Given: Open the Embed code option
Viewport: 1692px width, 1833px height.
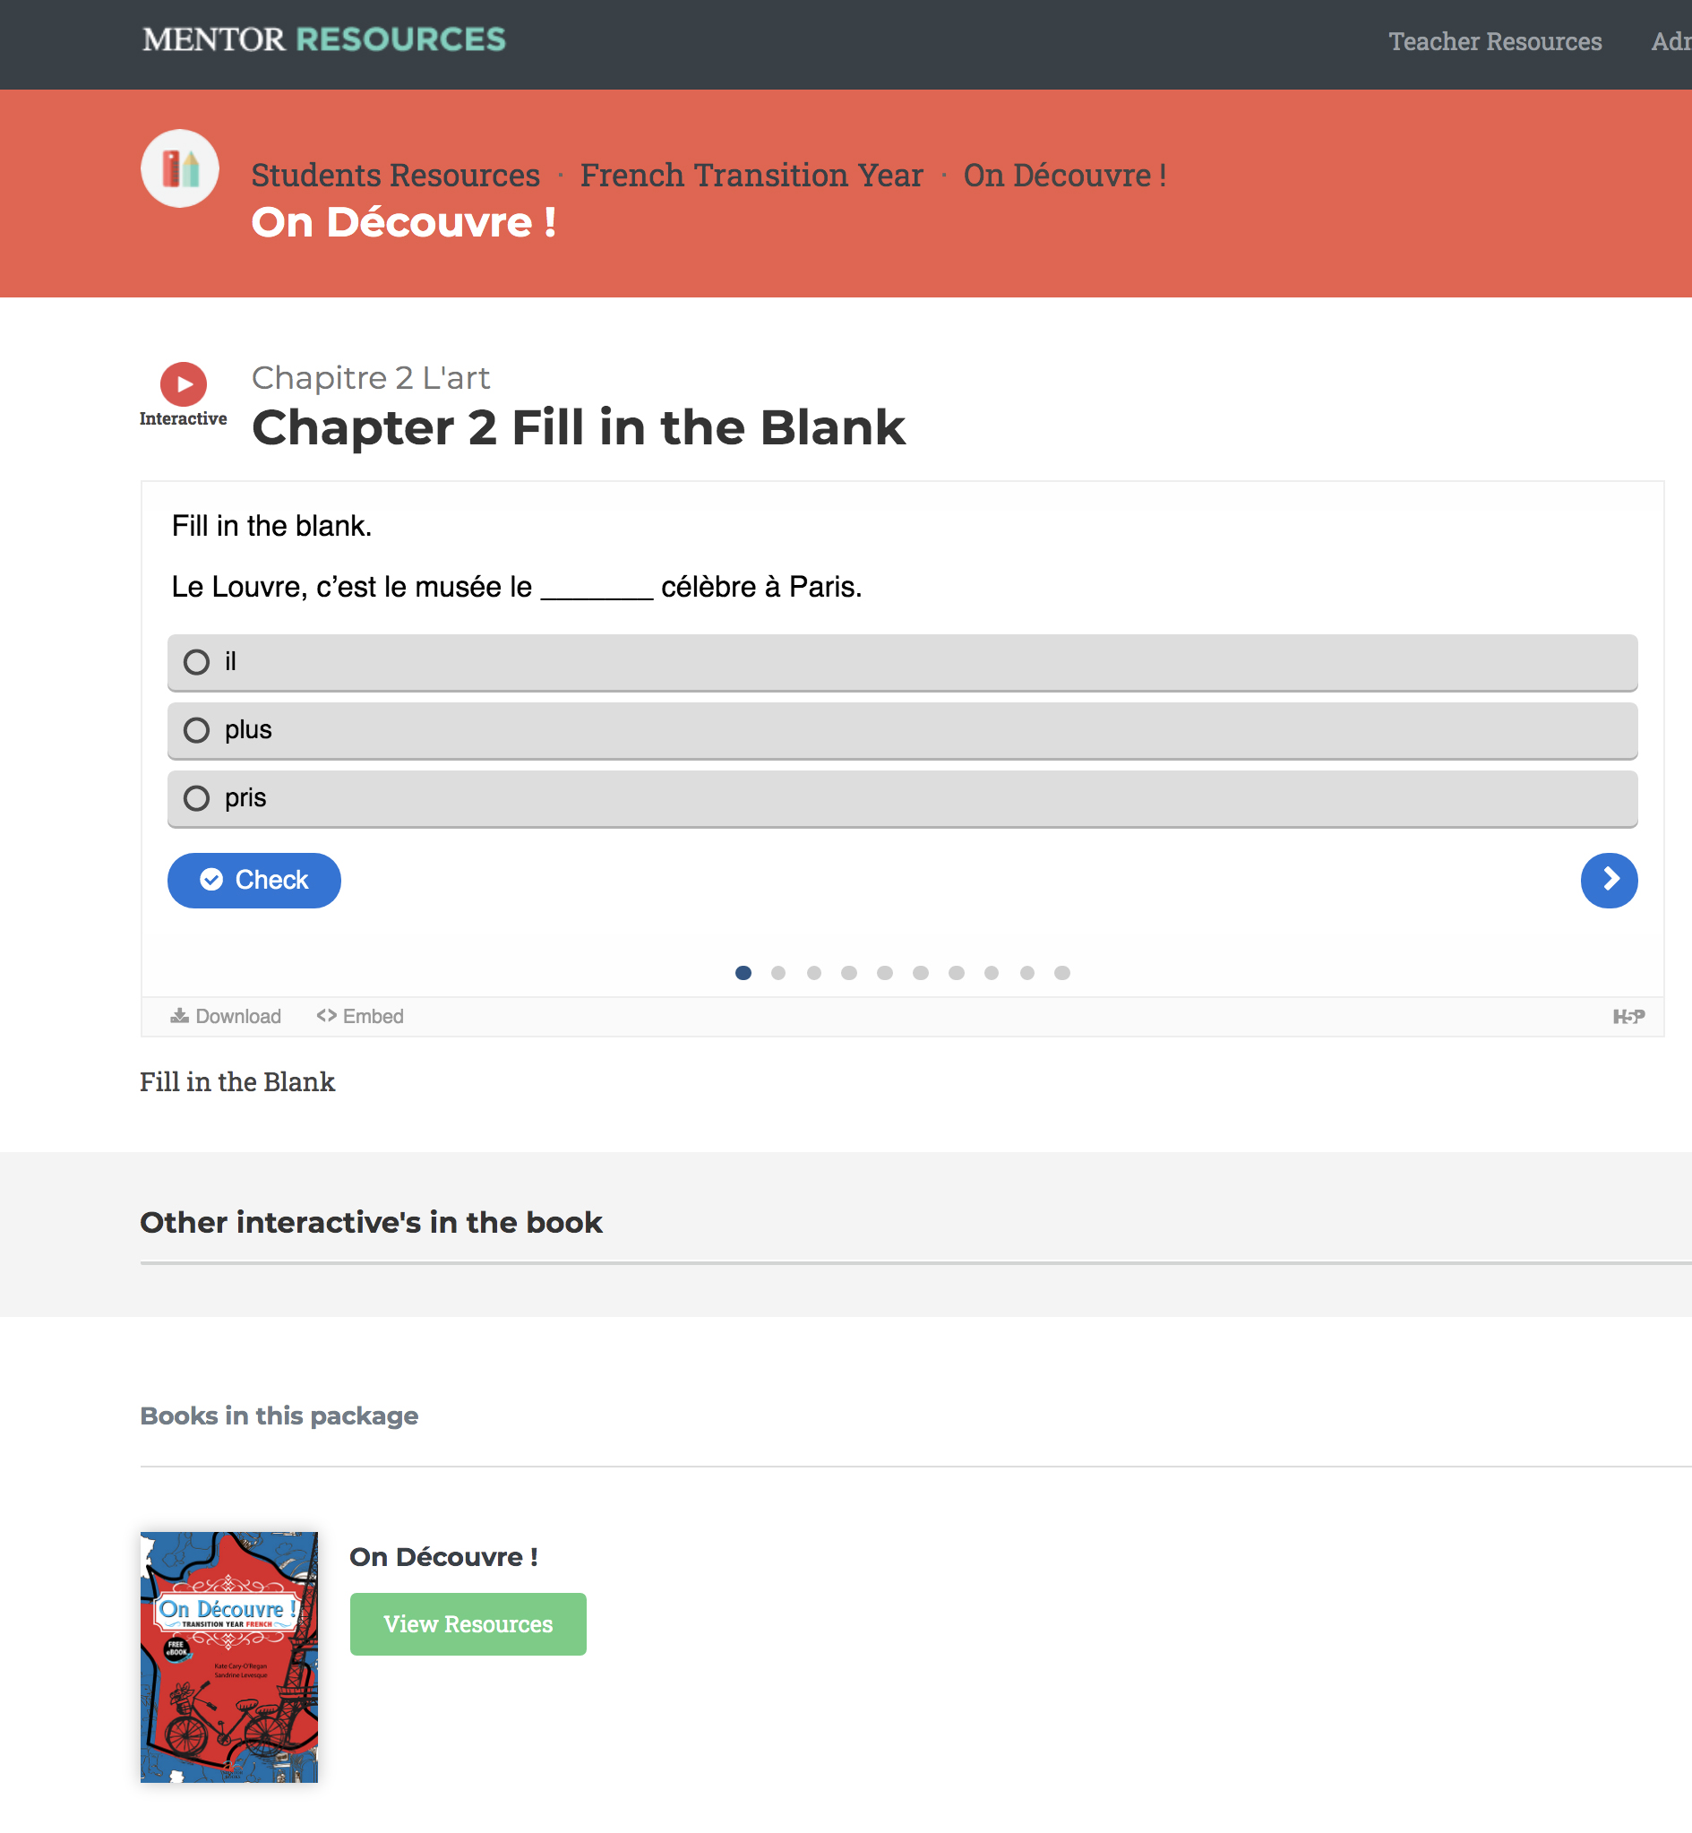Looking at the screenshot, I should point(360,1016).
